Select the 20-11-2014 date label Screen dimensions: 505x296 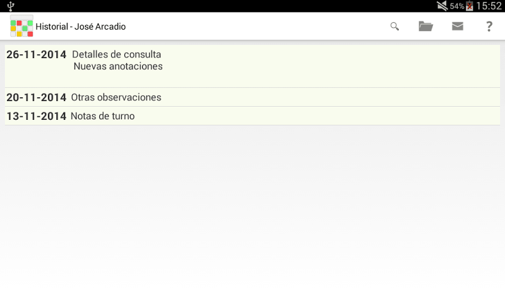[x=36, y=97]
